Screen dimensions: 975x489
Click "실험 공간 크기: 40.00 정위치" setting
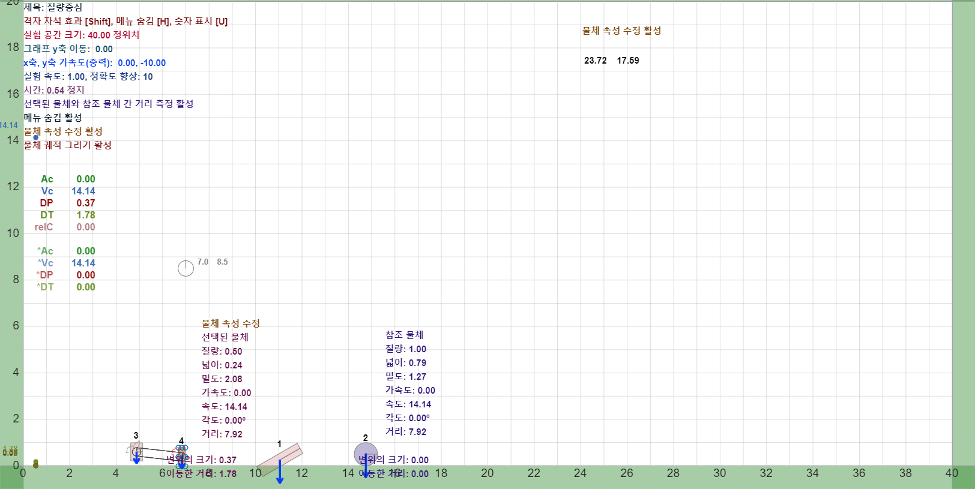click(82, 35)
